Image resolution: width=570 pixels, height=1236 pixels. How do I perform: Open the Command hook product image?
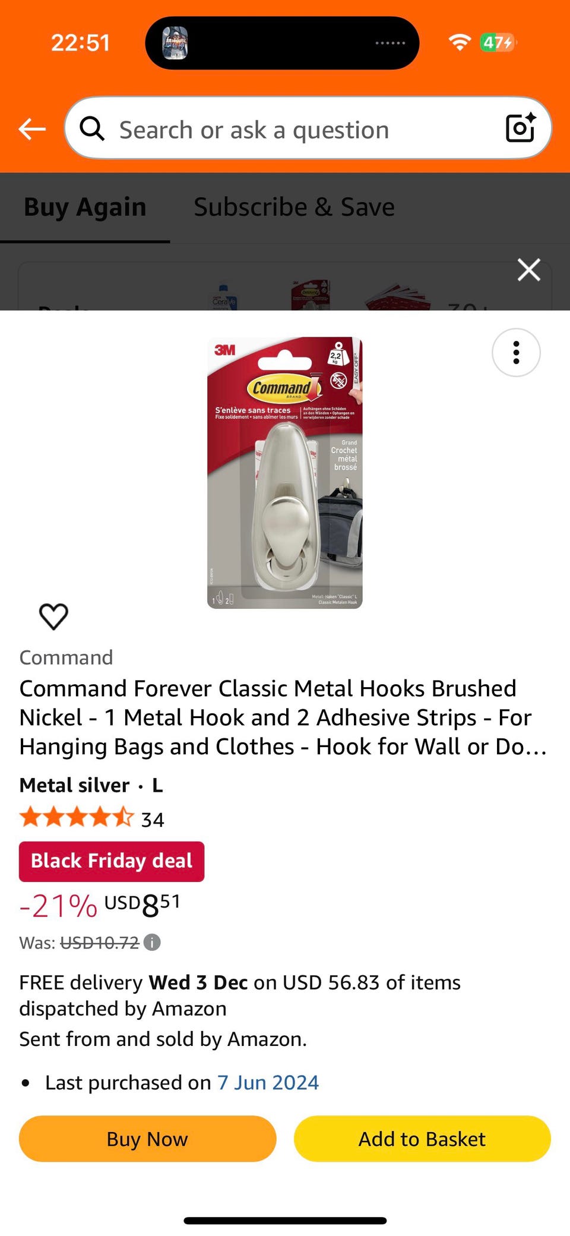(x=285, y=473)
